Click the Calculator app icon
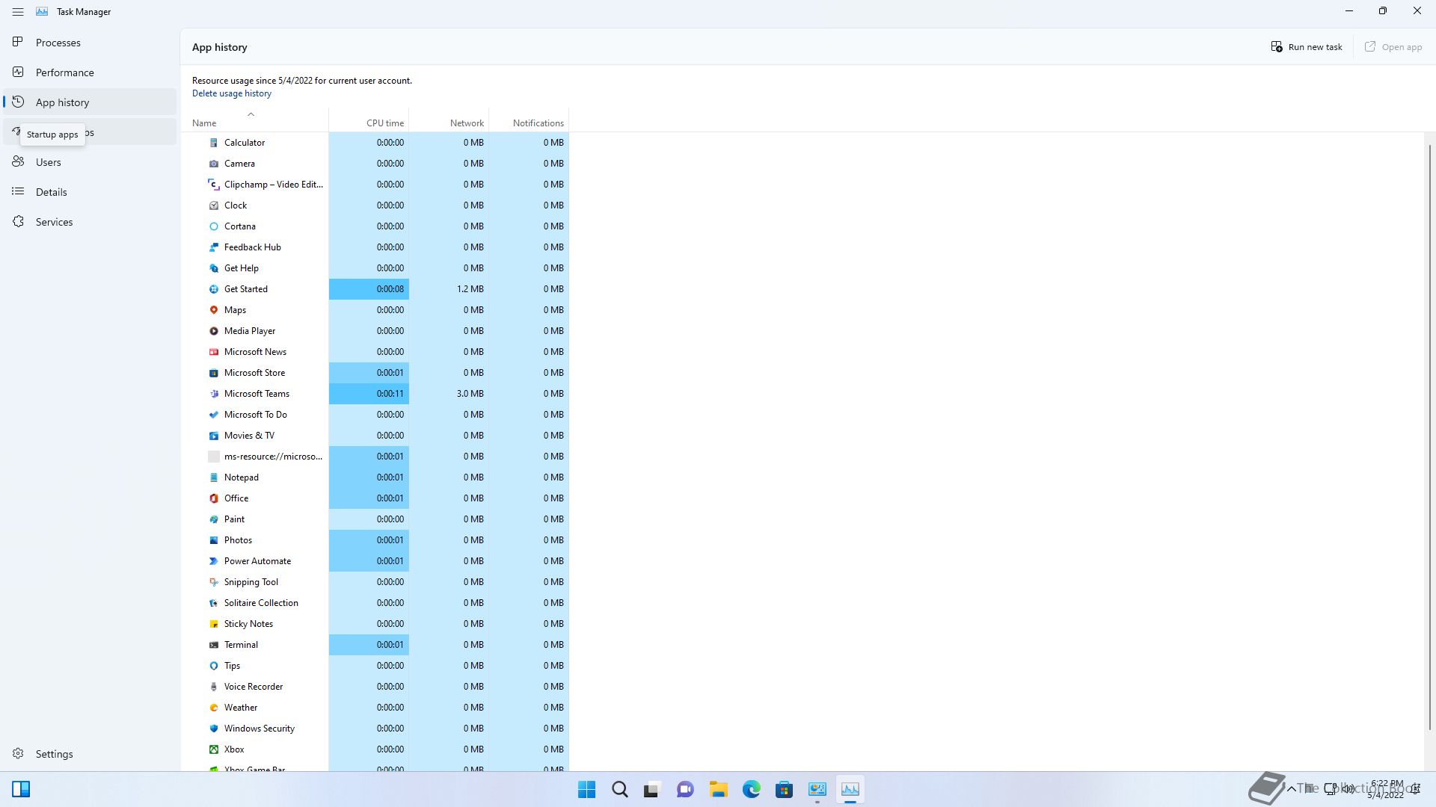Image resolution: width=1436 pixels, height=807 pixels. click(x=214, y=143)
